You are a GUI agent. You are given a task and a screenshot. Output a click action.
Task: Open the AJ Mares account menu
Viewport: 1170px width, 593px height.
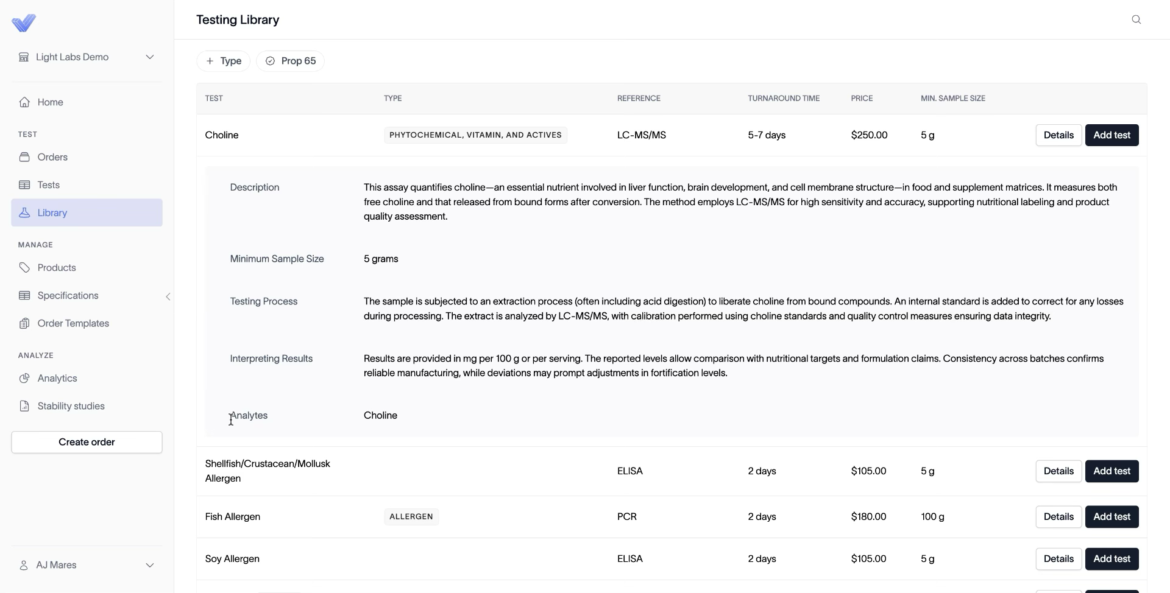87,565
